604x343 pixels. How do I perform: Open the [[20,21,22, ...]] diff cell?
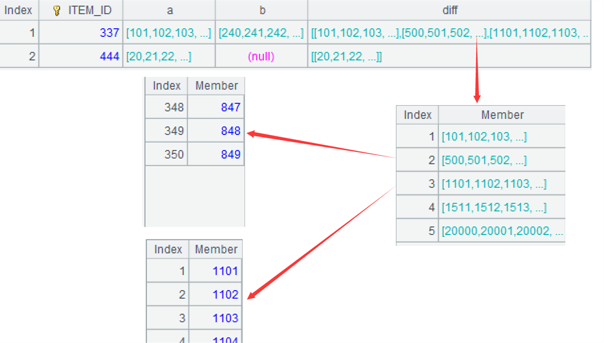(x=449, y=56)
